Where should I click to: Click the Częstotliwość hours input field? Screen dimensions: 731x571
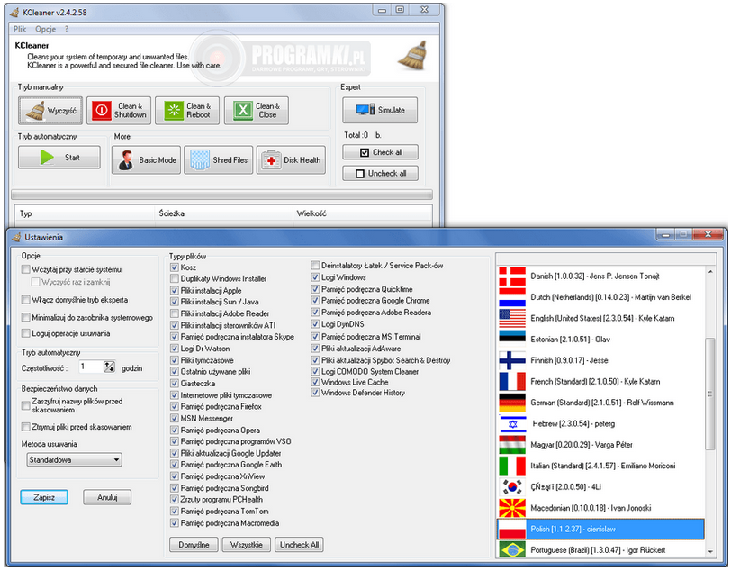90,367
